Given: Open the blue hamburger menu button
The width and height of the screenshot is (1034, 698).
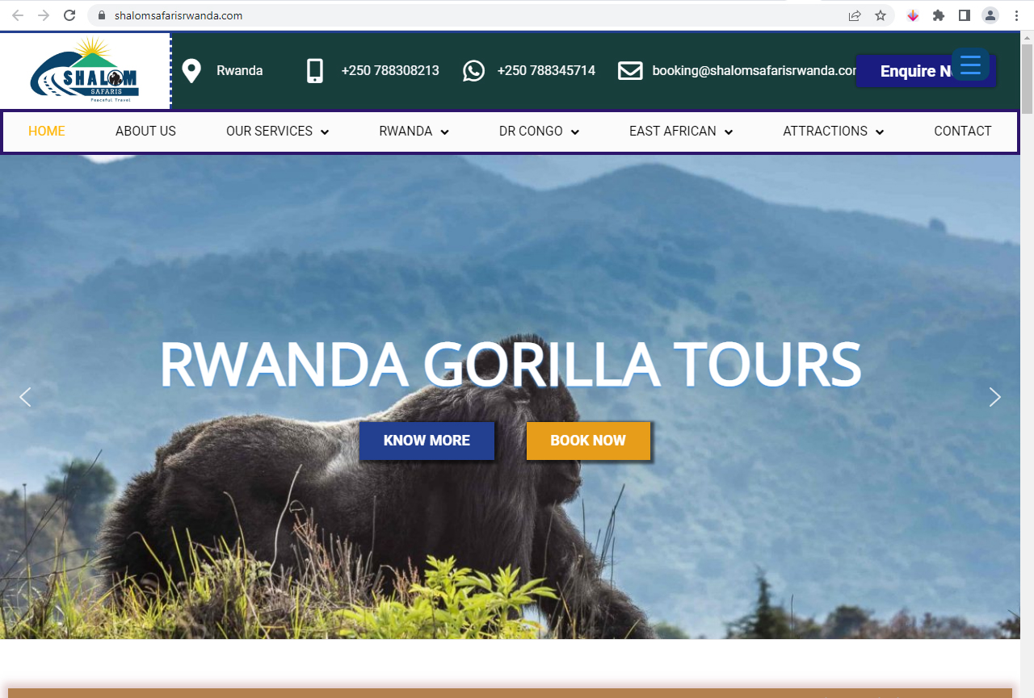Looking at the screenshot, I should [970, 64].
